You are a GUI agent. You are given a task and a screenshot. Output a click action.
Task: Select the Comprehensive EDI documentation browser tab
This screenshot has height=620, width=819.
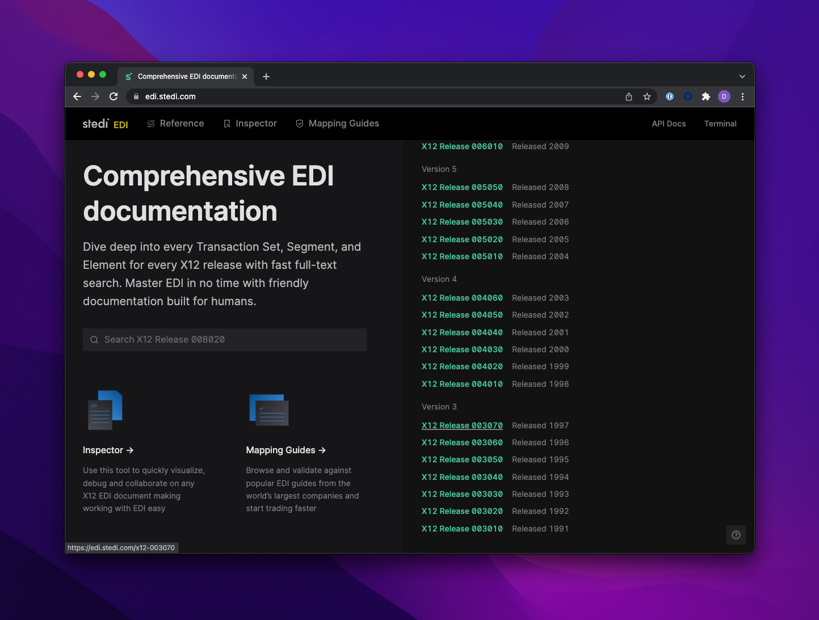(186, 77)
